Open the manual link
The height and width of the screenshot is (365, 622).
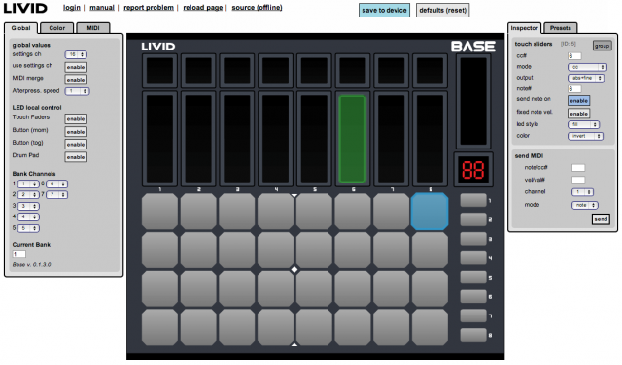click(102, 8)
